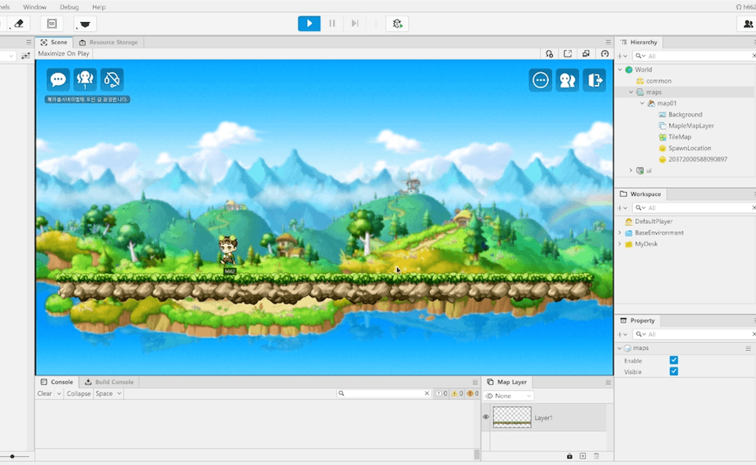The width and height of the screenshot is (756, 465).
Task: Toggle Maximize On Play option
Action: tap(64, 54)
